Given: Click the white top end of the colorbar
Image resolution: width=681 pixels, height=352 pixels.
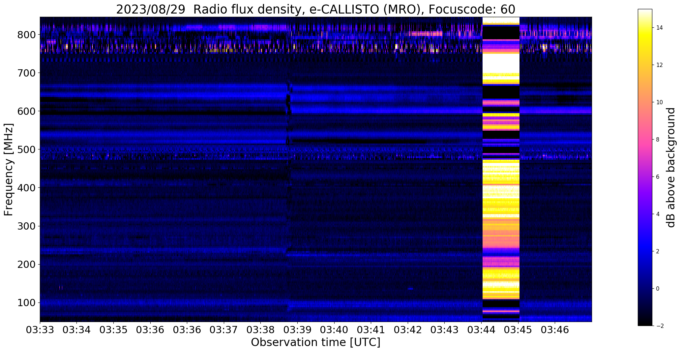Looking at the screenshot, I should 645,12.
